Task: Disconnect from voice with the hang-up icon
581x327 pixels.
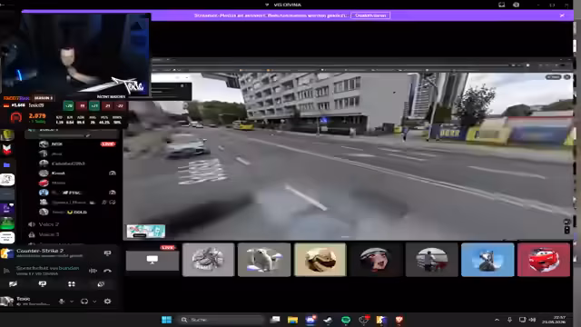Action: pyautogui.click(x=107, y=271)
